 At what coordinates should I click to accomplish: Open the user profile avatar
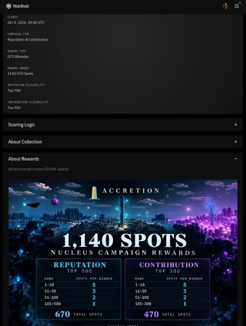click(226, 6)
